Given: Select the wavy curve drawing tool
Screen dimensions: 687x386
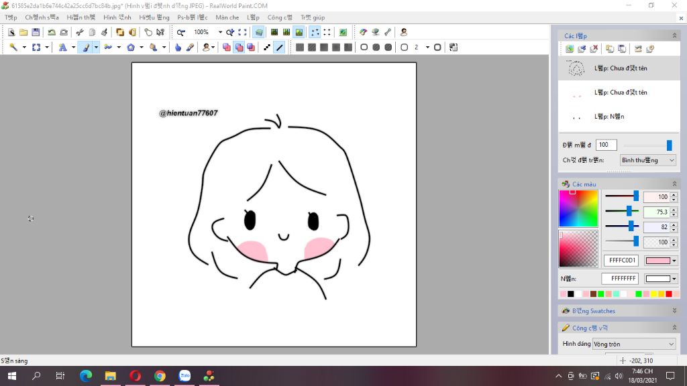Looking at the screenshot, I should pyautogui.click(x=108, y=48).
